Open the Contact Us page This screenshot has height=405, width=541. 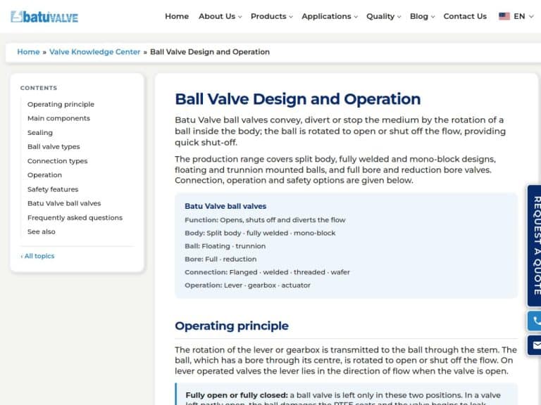465,16
